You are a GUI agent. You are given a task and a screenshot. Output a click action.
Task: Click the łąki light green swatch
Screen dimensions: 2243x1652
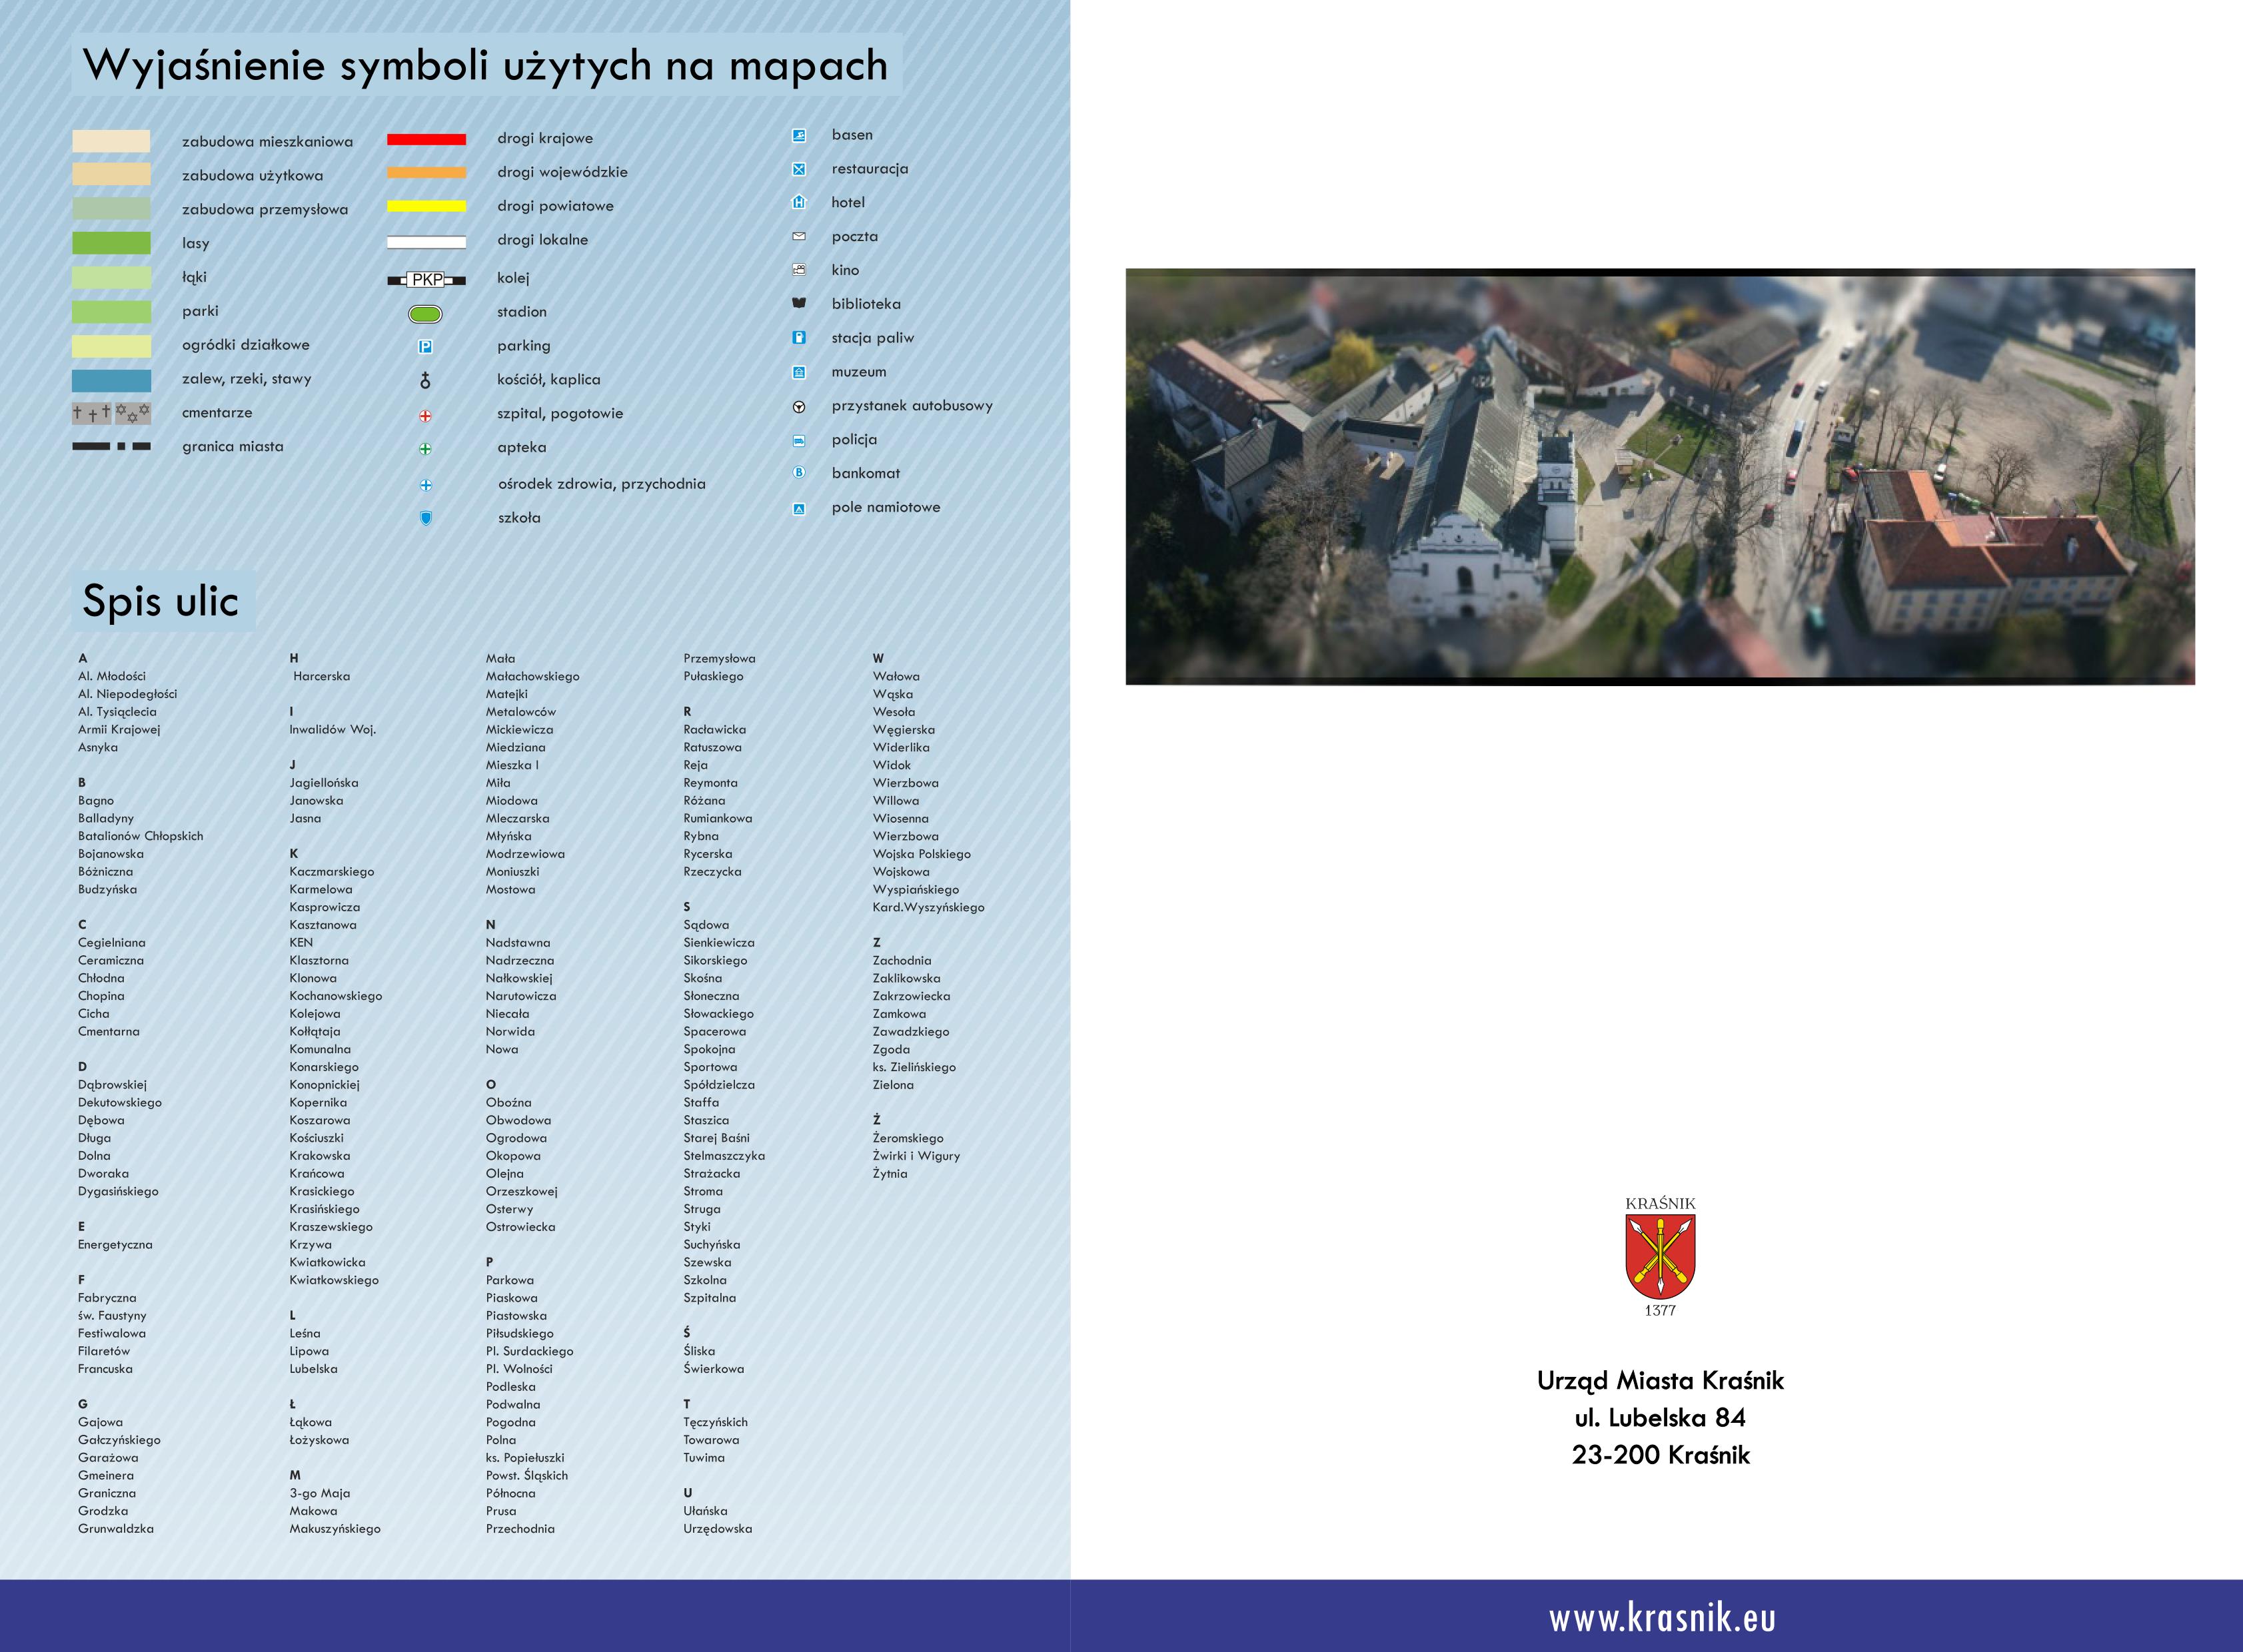(111, 277)
